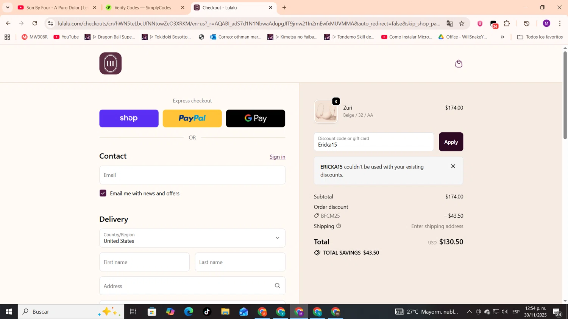
Task: Click the Windows taskbar search box
Action: (x=71, y=312)
